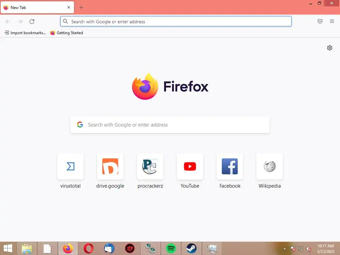Launch Opera from the taskbar
This screenshot has height=255, width=340.
click(x=88, y=248)
